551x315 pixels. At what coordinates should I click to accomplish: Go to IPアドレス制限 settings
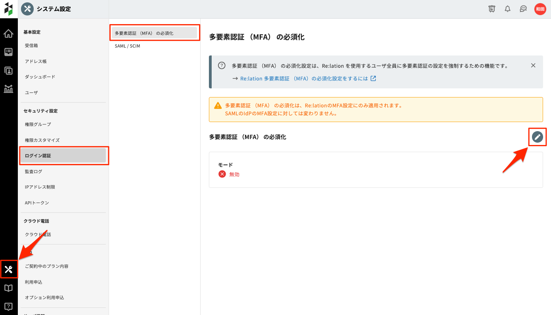coord(40,187)
